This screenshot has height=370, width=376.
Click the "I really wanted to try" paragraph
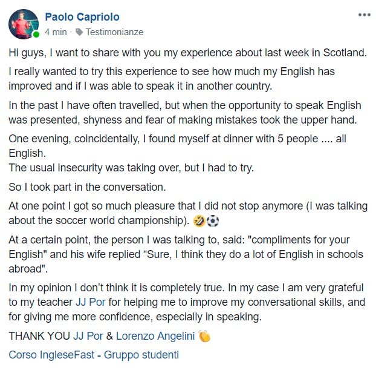pos(172,79)
